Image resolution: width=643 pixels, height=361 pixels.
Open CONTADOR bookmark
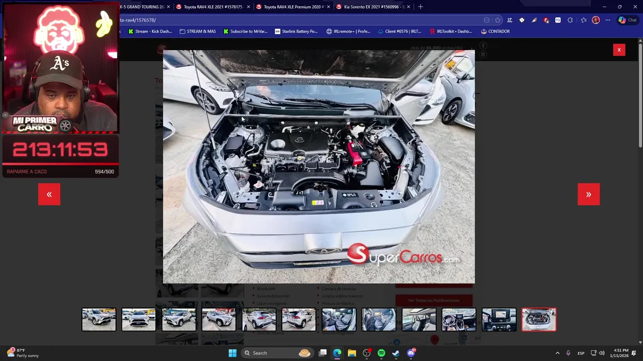pyautogui.click(x=495, y=31)
